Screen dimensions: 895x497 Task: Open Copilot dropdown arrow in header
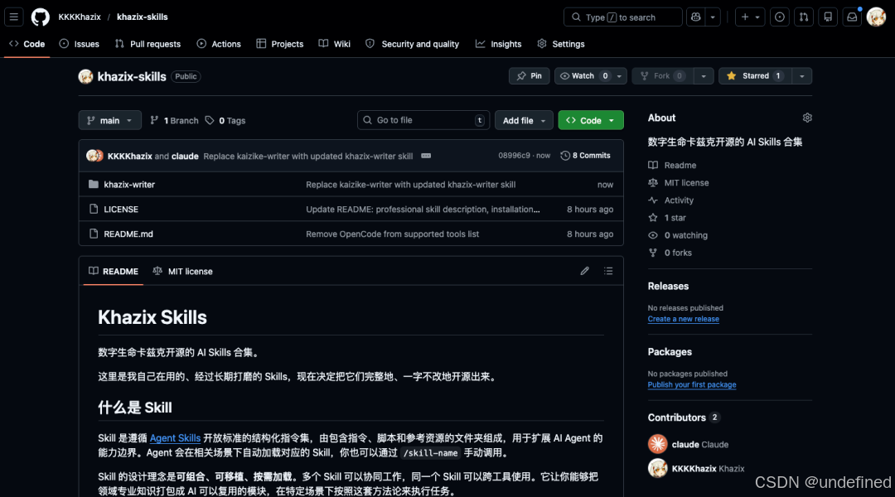[x=713, y=17]
